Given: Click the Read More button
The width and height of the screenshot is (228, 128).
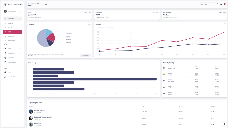Looking at the screenshot, I should tap(85, 56).
